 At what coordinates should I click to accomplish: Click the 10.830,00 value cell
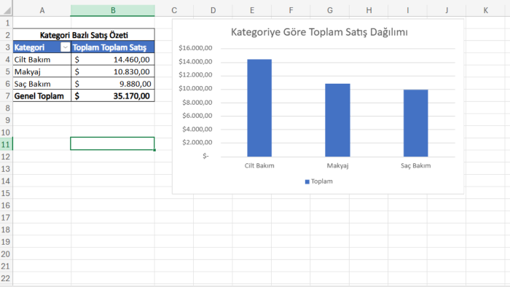[112, 71]
